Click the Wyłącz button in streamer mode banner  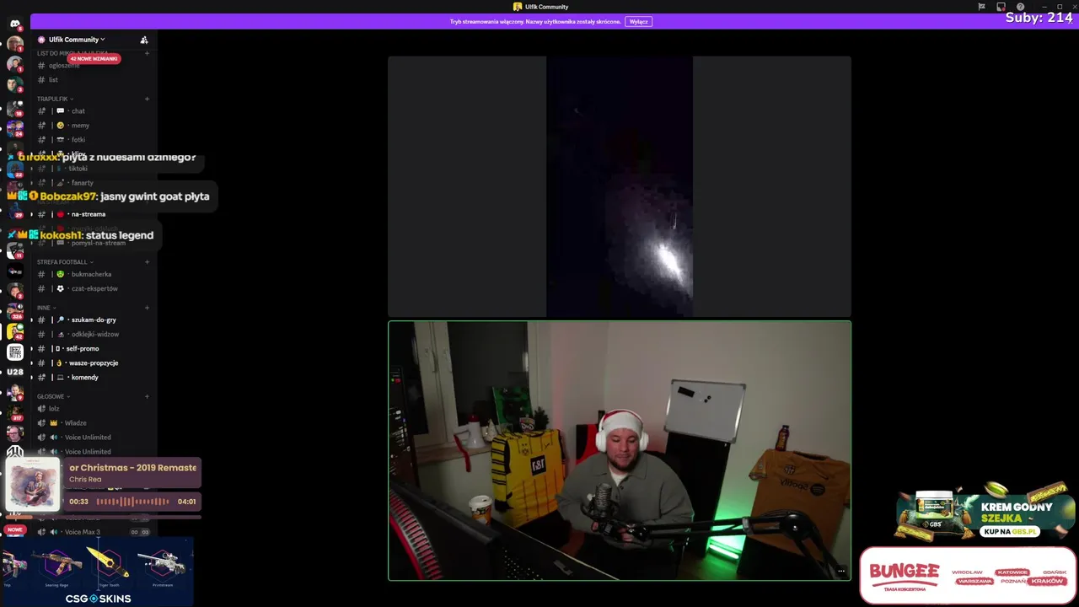(x=638, y=22)
